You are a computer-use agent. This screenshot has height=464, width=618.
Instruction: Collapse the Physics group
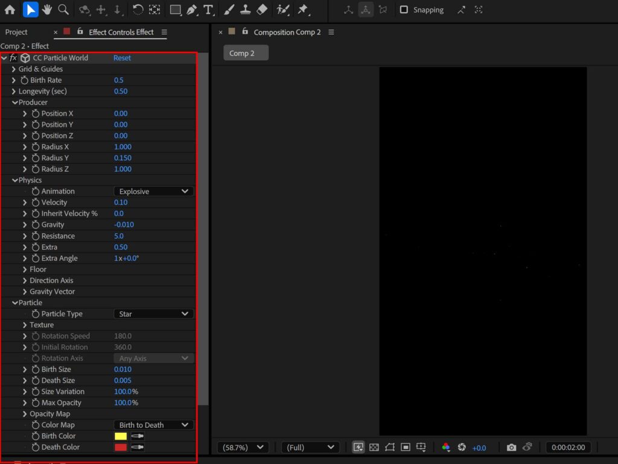pos(14,180)
